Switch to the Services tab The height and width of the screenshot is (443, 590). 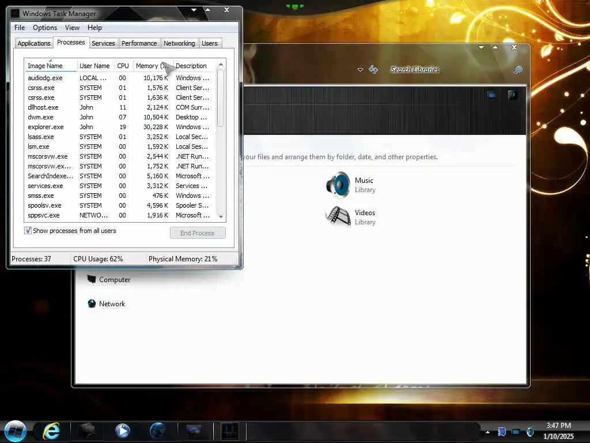pyautogui.click(x=103, y=43)
